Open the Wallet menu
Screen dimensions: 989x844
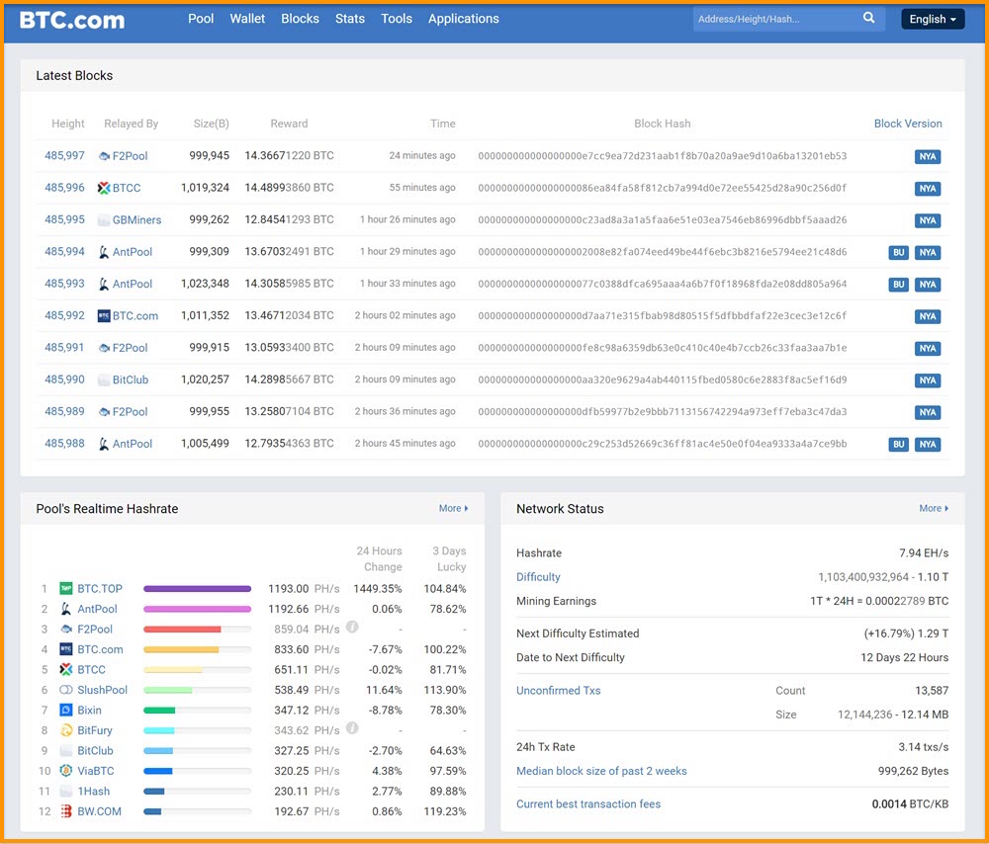247,19
